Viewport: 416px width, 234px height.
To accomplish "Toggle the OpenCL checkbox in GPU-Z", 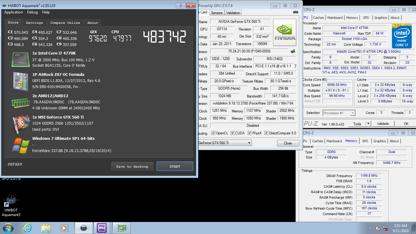I will point(213,133).
